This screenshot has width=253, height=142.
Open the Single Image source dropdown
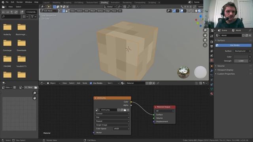(x=112, y=125)
